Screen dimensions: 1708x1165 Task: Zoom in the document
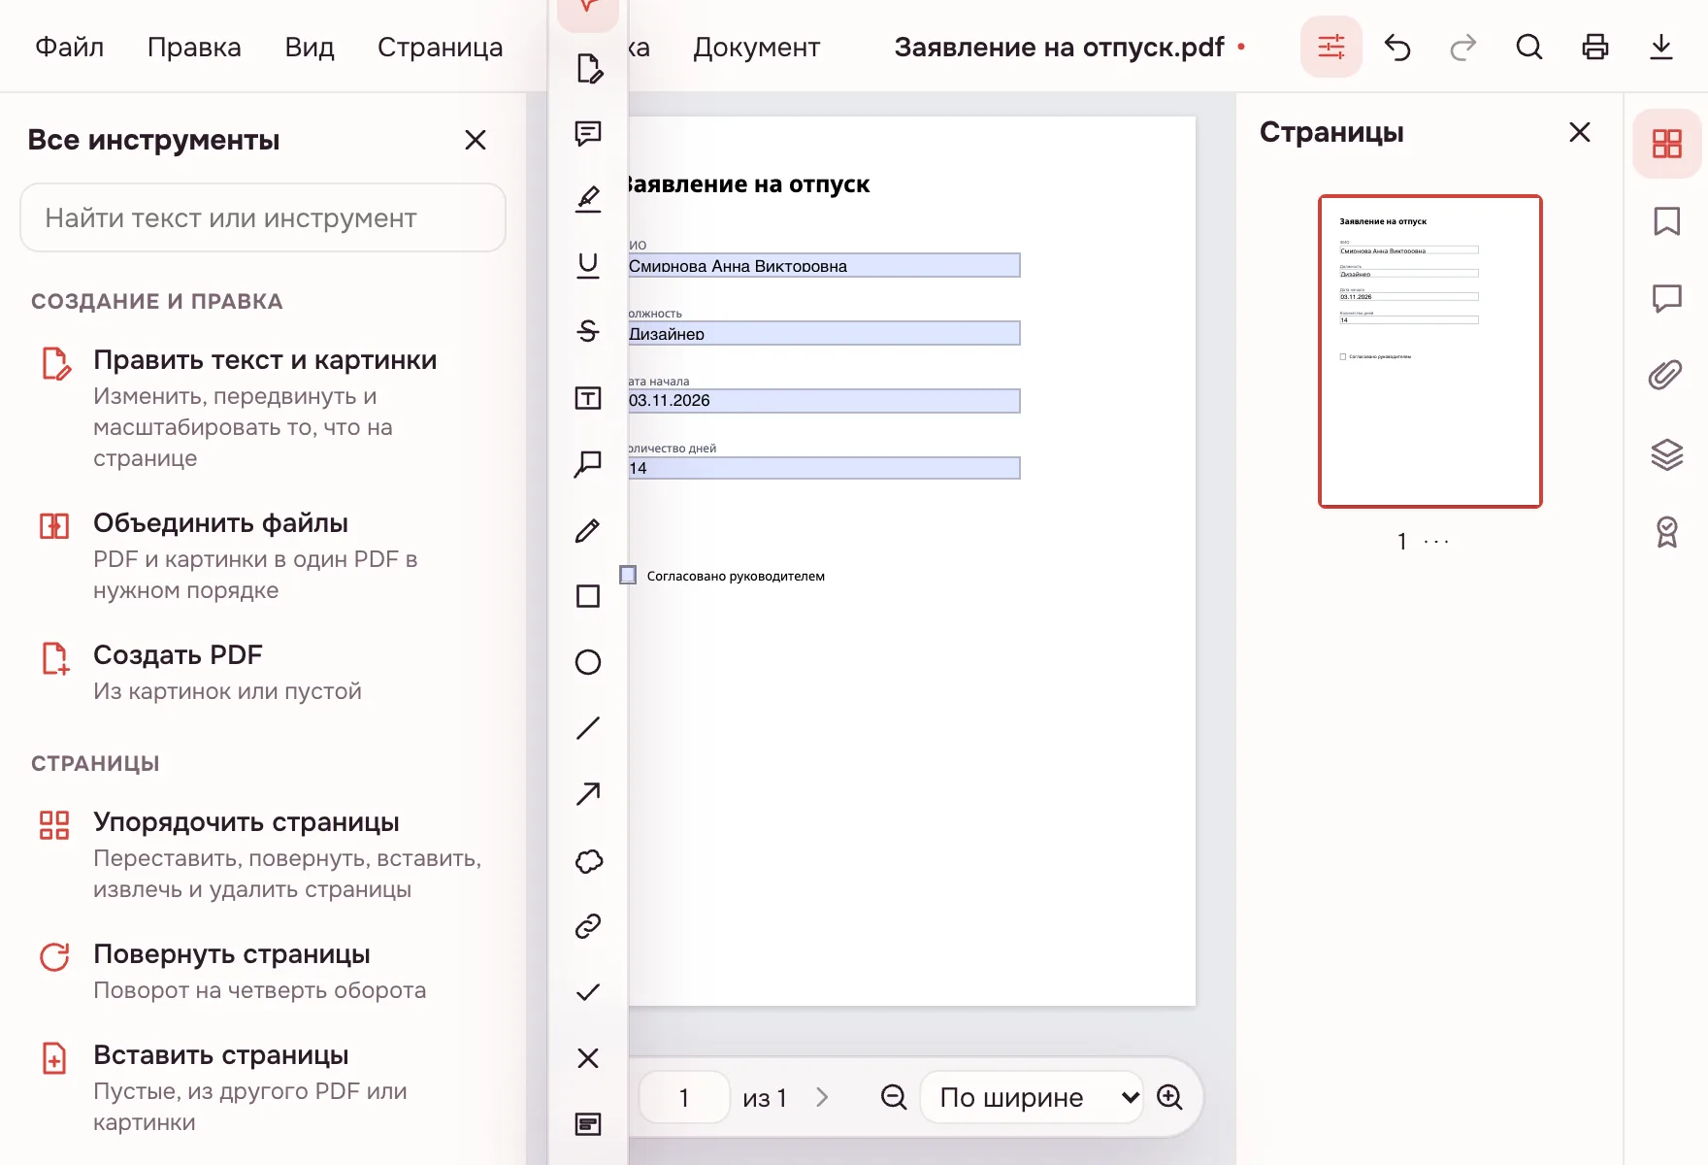click(1170, 1097)
